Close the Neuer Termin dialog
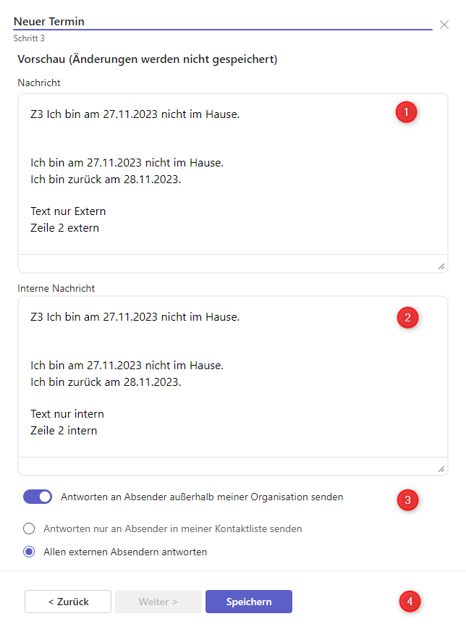 [x=444, y=25]
